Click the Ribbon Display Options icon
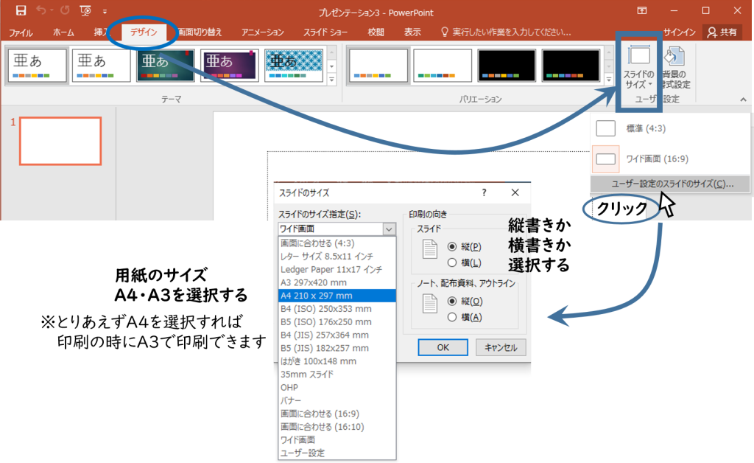This screenshot has height=463, width=754. click(x=642, y=11)
